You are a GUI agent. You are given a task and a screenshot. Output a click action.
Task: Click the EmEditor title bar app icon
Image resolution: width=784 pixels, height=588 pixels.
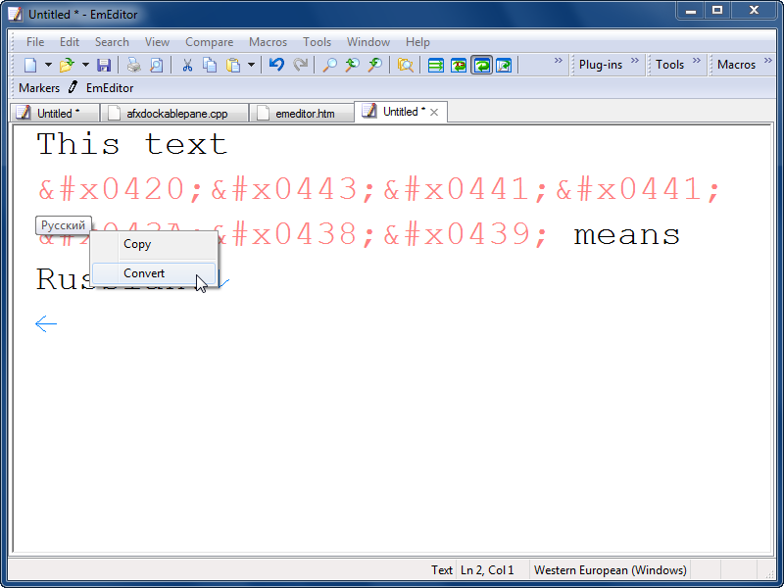16,14
